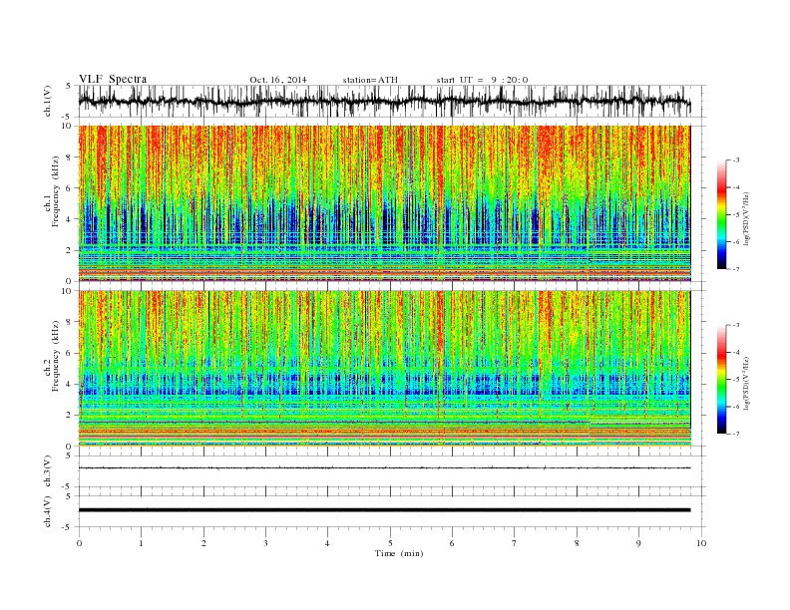Click time axis tick label "9"

tap(638, 543)
